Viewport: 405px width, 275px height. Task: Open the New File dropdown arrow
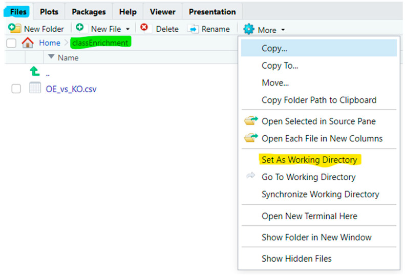pos(127,29)
